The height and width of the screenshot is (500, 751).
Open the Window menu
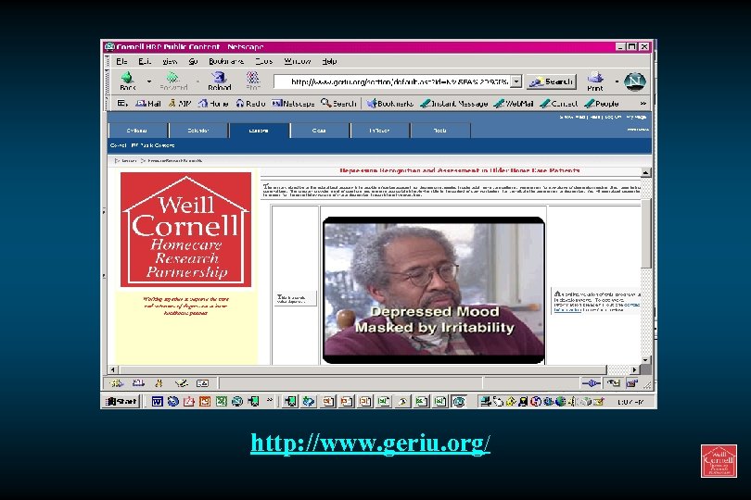298,61
